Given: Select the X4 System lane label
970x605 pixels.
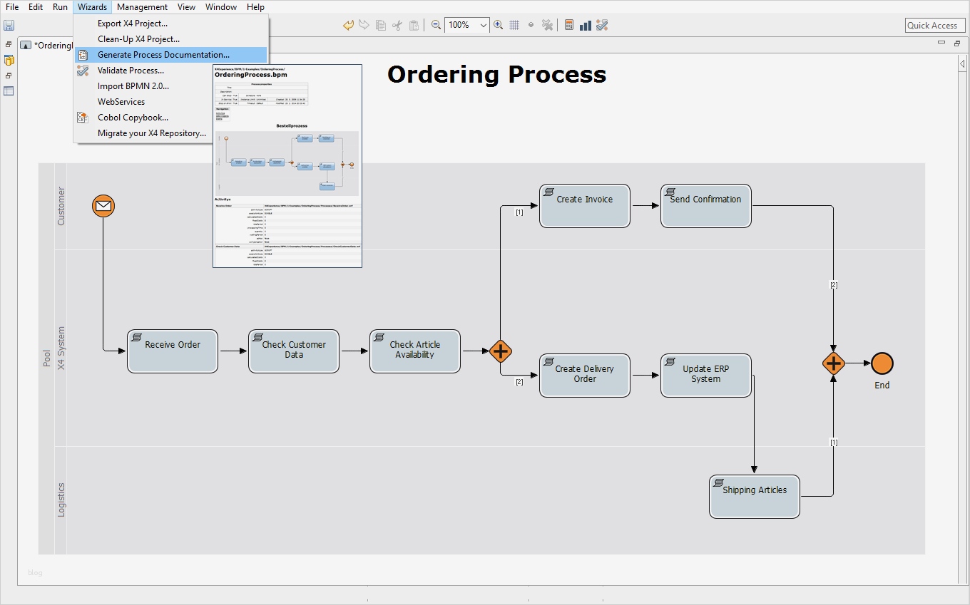Looking at the screenshot, I should click(61, 348).
